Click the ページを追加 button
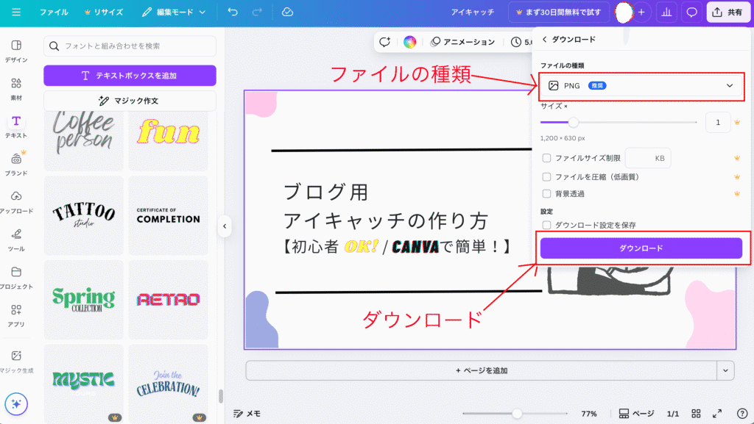This screenshot has height=424, width=754. point(482,370)
